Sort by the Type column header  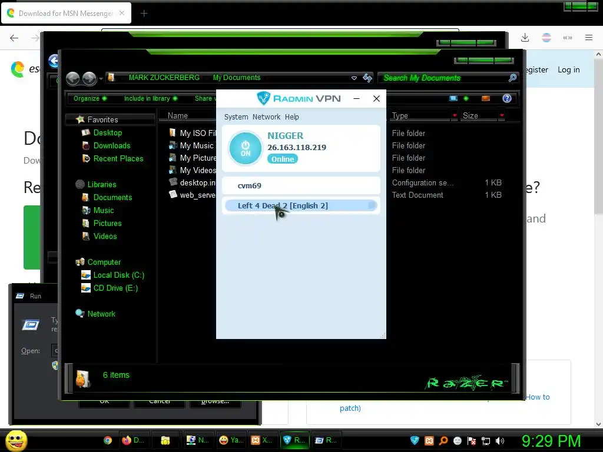coord(400,116)
